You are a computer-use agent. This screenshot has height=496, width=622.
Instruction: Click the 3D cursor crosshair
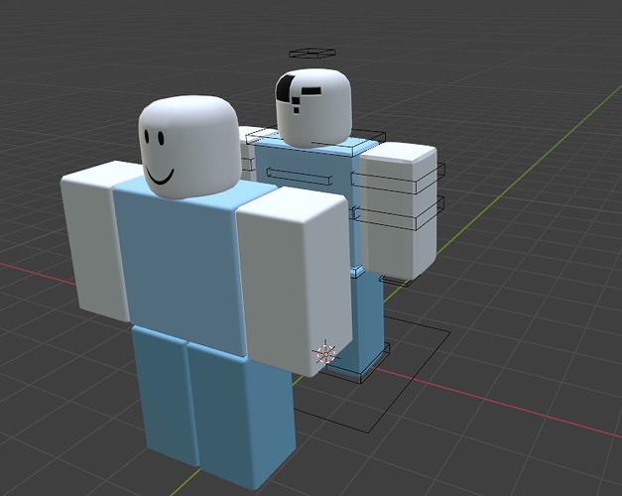click(x=326, y=354)
